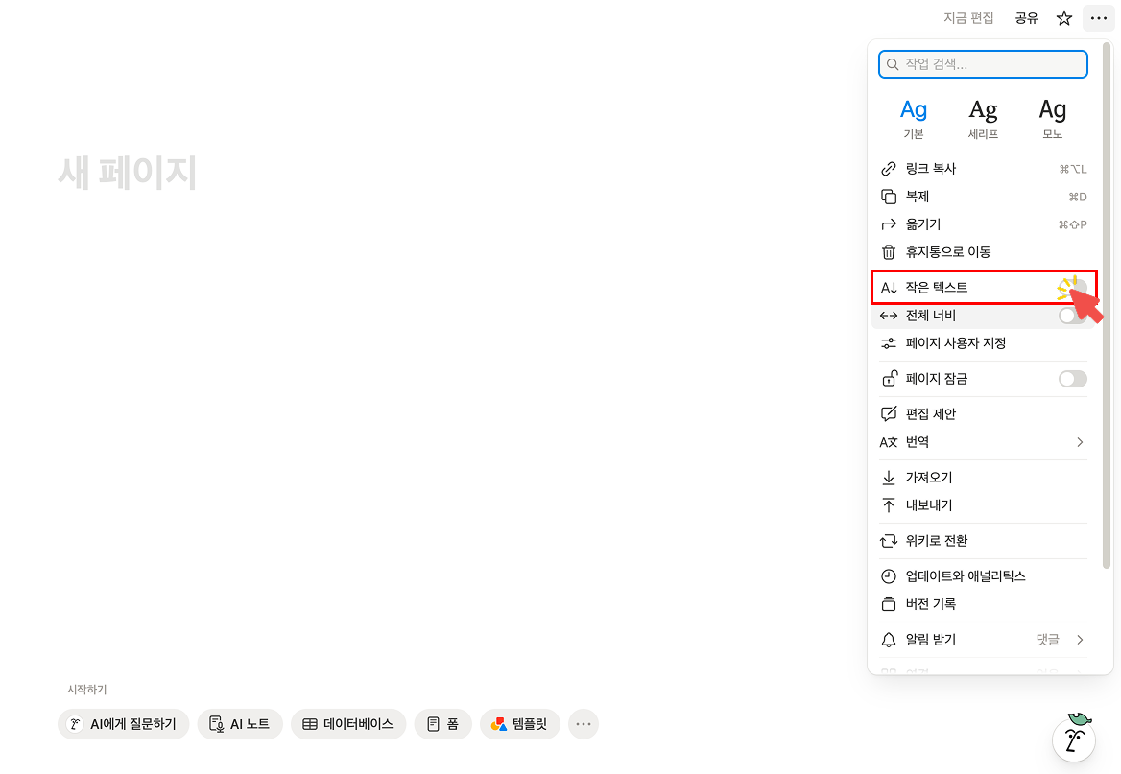Click the 공유 button
The image size is (1121, 774).
[1024, 18]
